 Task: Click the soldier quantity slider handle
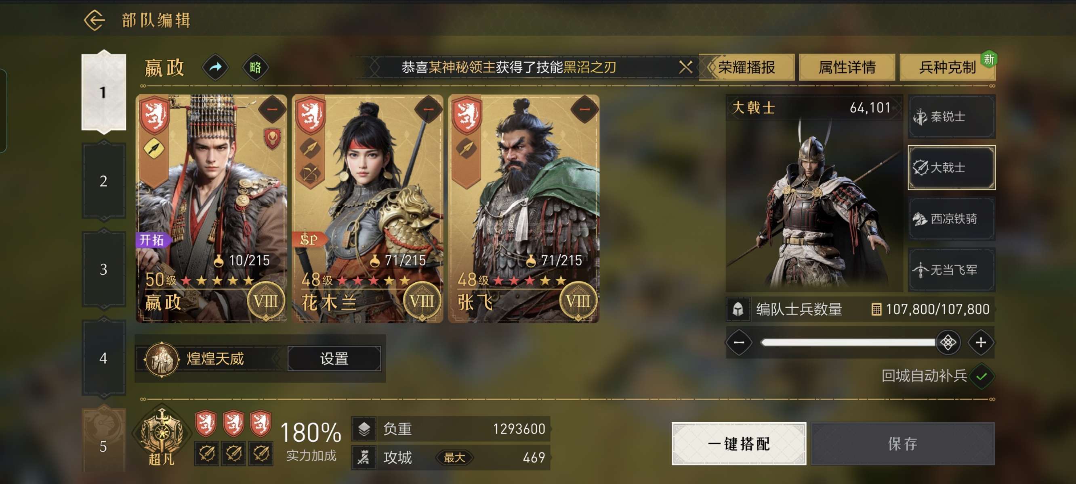click(x=948, y=342)
